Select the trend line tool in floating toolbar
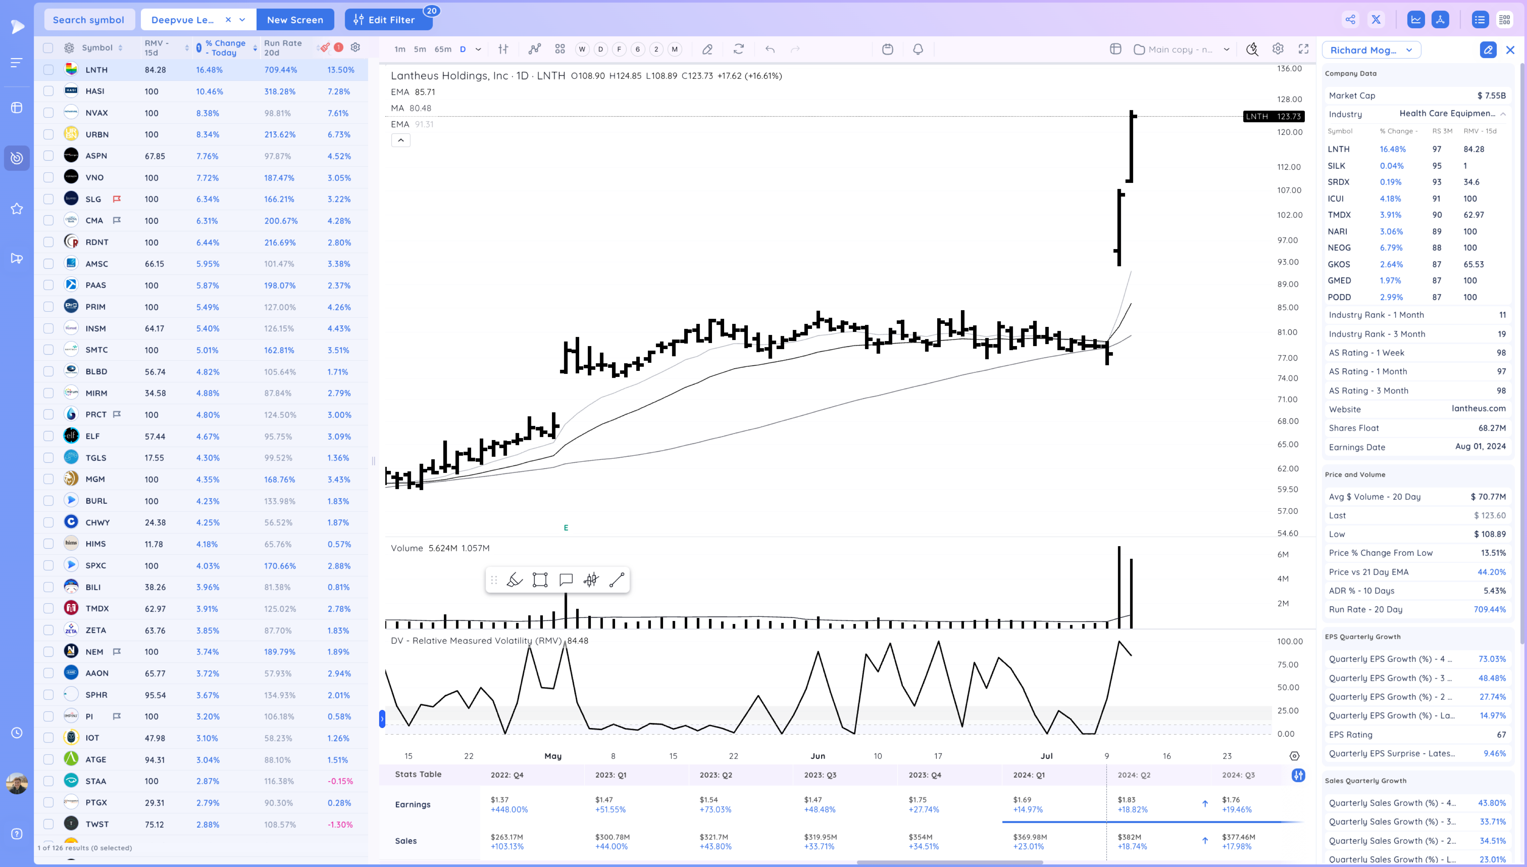 [617, 580]
